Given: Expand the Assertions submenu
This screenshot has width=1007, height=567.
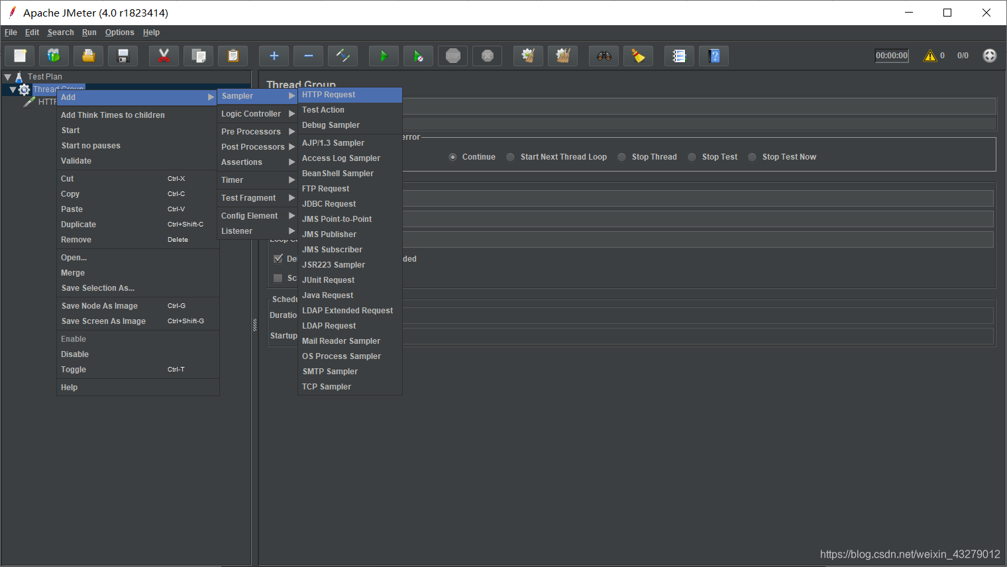Looking at the screenshot, I should pyautogui.click(x=258, y=162).
